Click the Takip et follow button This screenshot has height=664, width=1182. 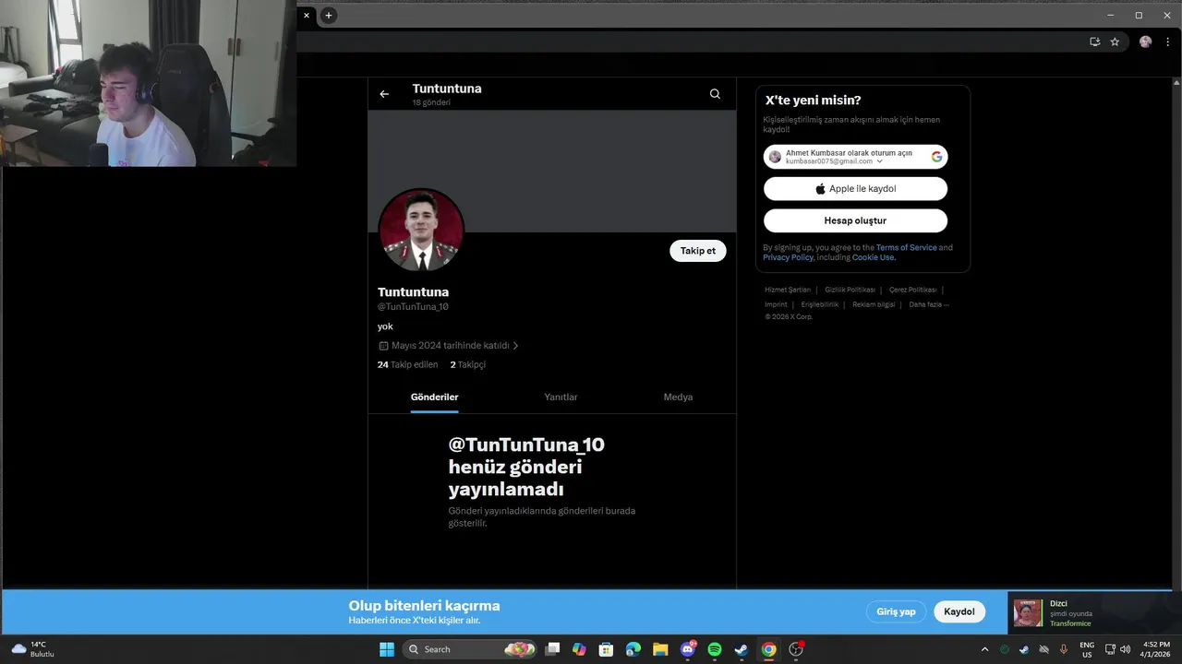coord(698,251)
